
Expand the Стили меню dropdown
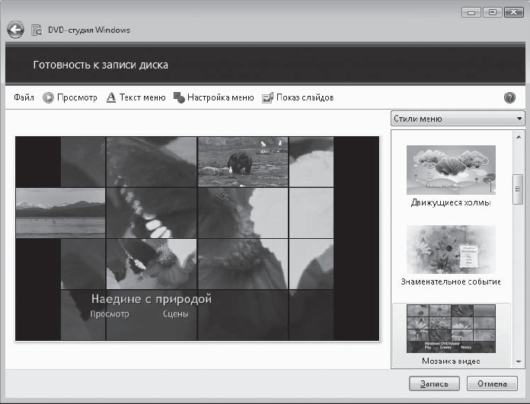pyautogui.click(x=458, y=119)
